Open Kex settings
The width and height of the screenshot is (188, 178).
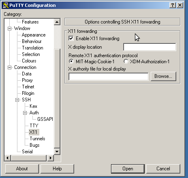33,106
